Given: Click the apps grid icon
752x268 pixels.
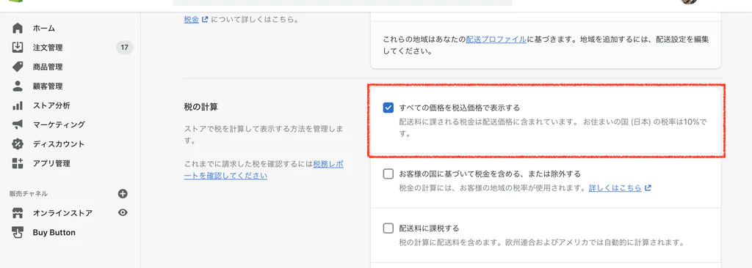Looking at the screenshot, I should tap(18, 163).
